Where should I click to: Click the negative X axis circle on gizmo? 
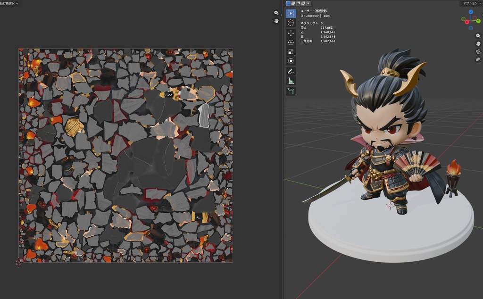tap(475, 18)
